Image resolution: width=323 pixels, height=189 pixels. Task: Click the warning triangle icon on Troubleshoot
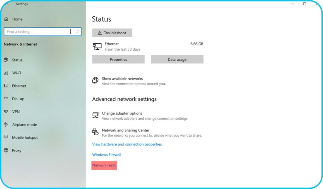[100, 33]
